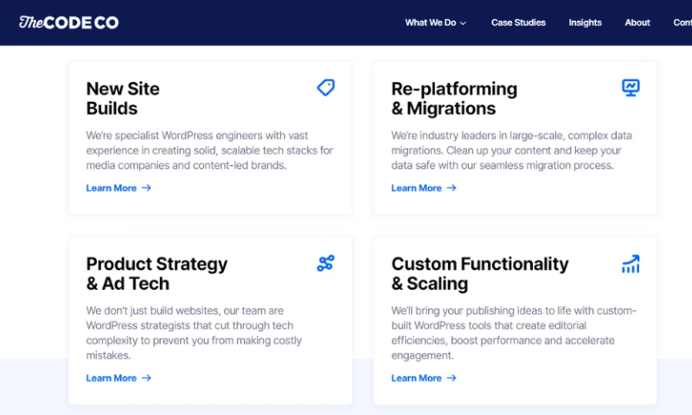This screenshot has width=692, height=415.
Task: Click the monitor icon on Re-platforming card
Action: [631, 87]
